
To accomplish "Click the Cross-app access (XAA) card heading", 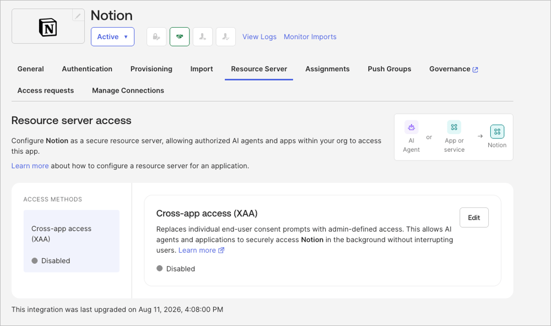I will [x=207, y=213].
